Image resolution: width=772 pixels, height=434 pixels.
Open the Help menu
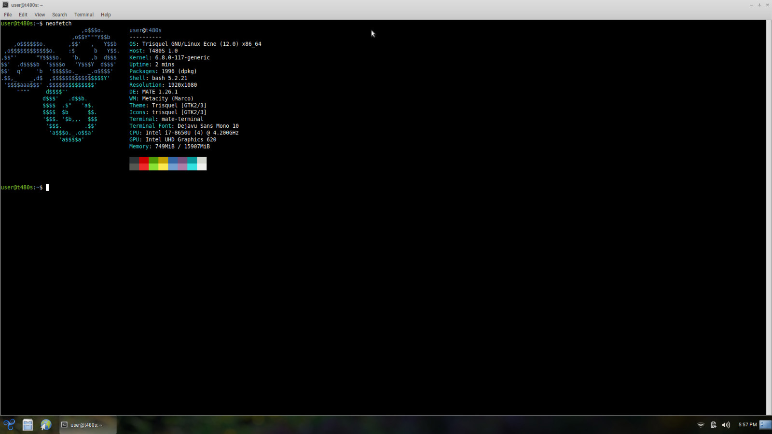pyautogui.click(x=106, y=14)
